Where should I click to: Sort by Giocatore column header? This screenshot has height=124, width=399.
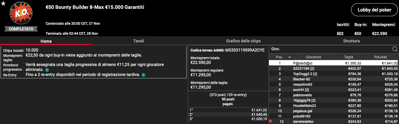(313, 57)
